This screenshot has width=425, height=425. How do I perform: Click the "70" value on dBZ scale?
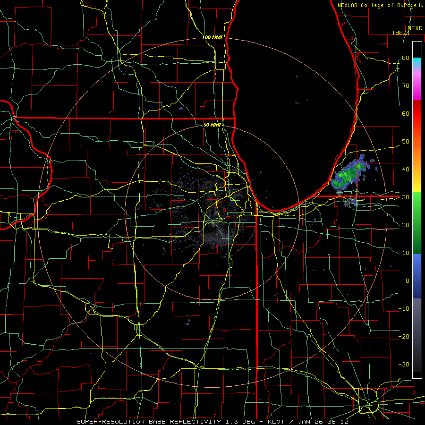[406, 86]
